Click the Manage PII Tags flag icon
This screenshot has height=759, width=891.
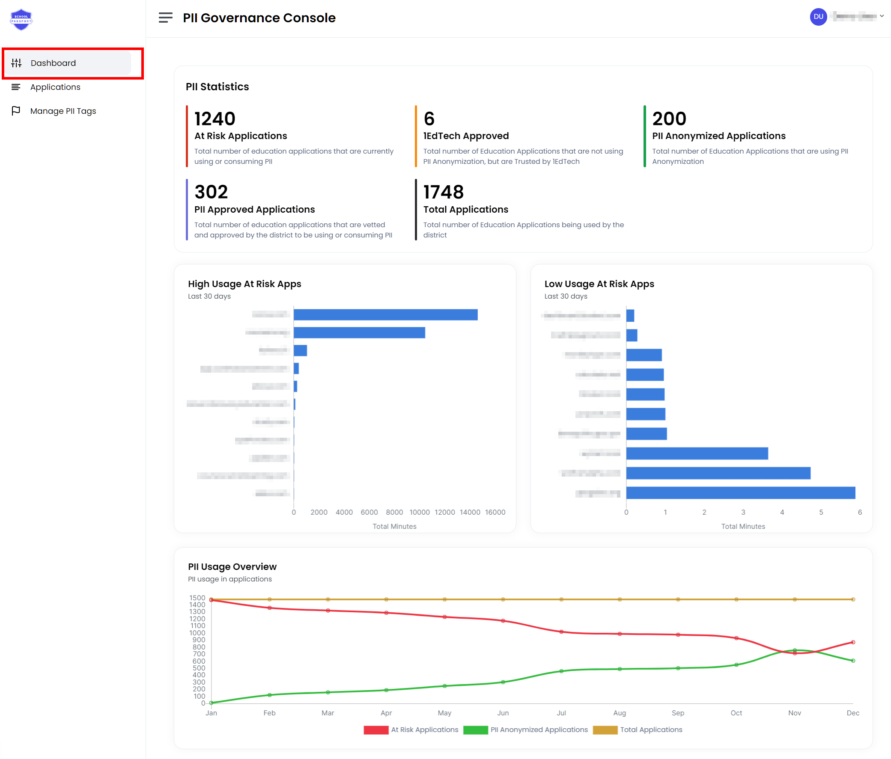click(x=16, y=111)
